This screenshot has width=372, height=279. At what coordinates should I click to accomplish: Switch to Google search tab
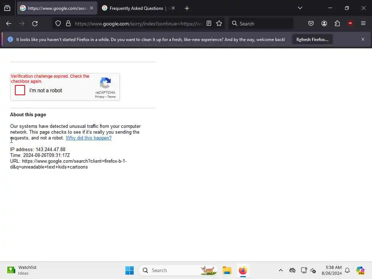(57, 8)
